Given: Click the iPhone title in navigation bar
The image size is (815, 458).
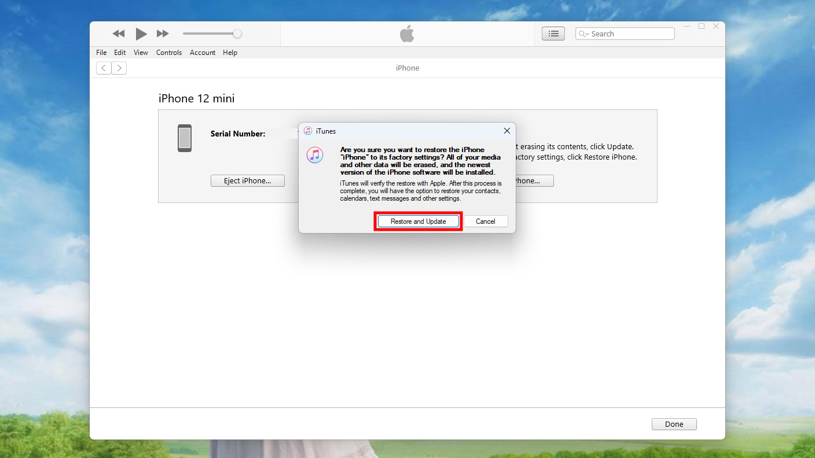Looking at the screenshot, I should [407, 68].
